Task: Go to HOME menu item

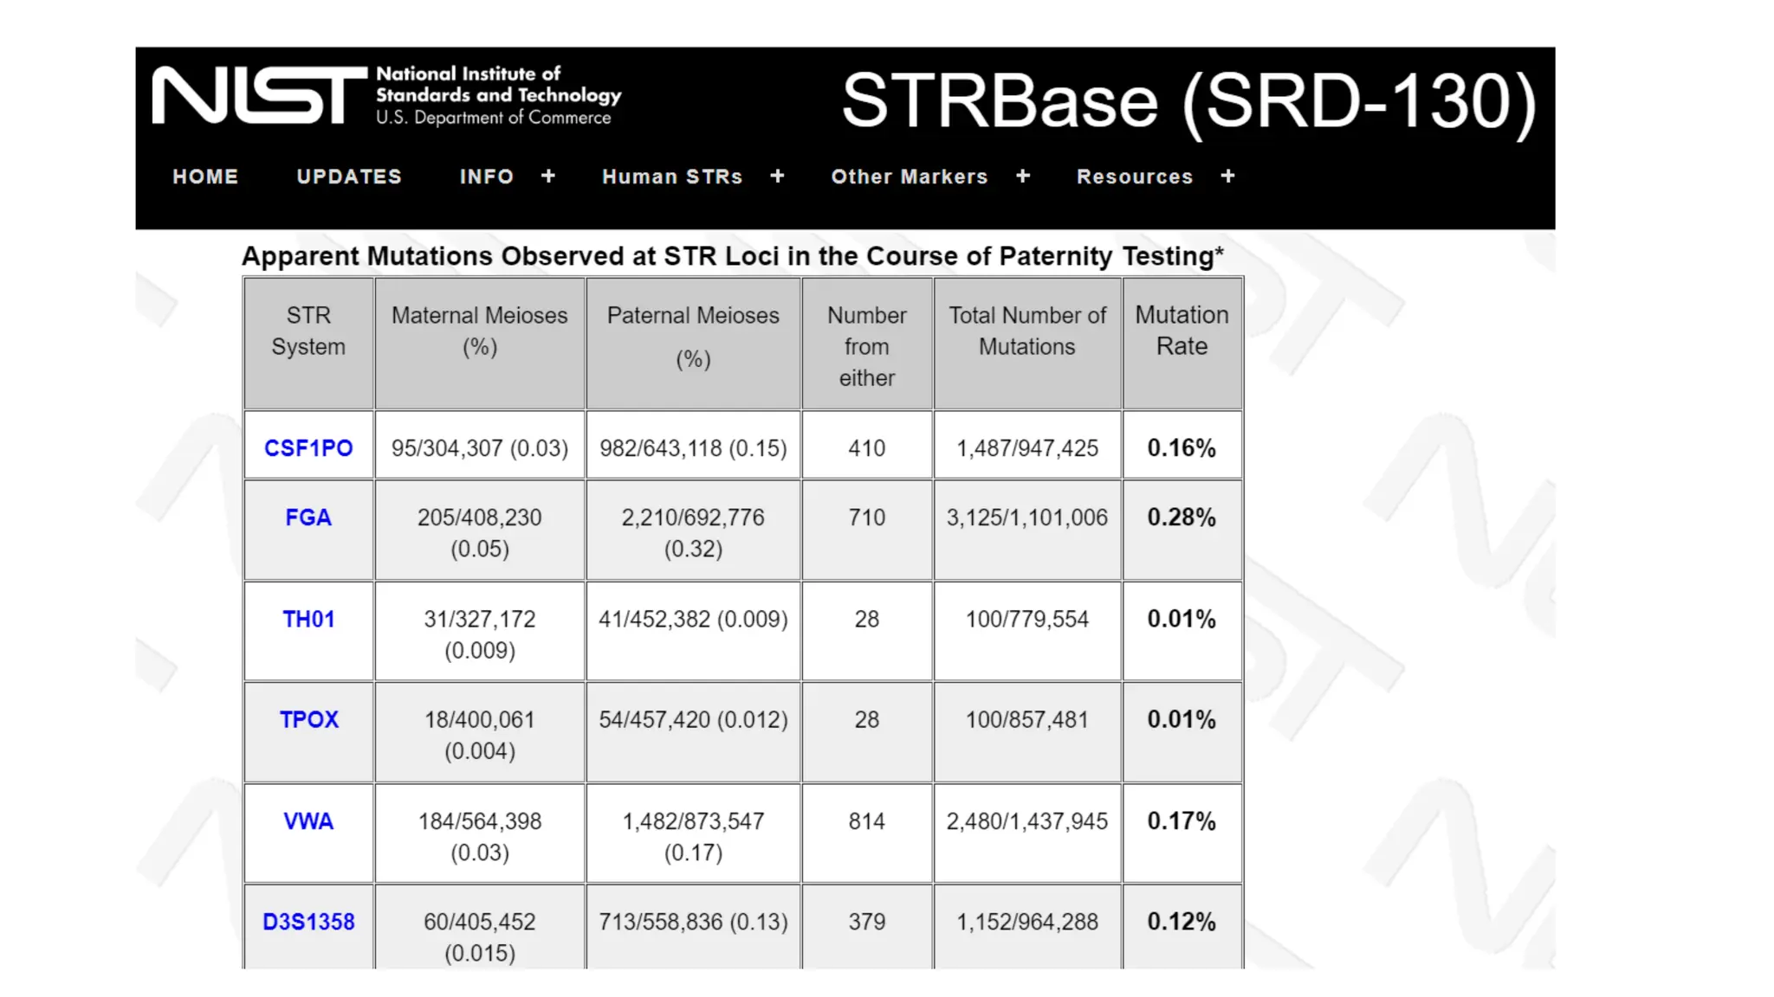Action: pos(205,177)
